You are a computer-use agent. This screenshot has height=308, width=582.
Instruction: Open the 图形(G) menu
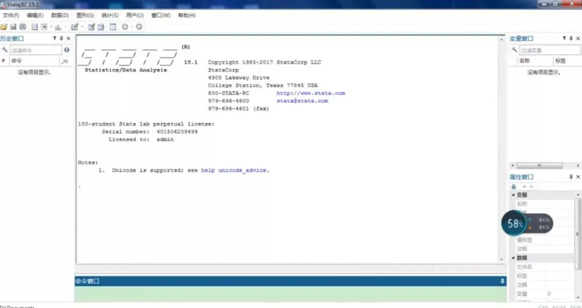[x=85, y=15]
